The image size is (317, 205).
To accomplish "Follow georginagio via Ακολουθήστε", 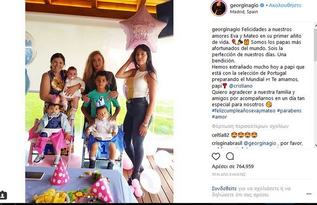I will coord(285,6).
